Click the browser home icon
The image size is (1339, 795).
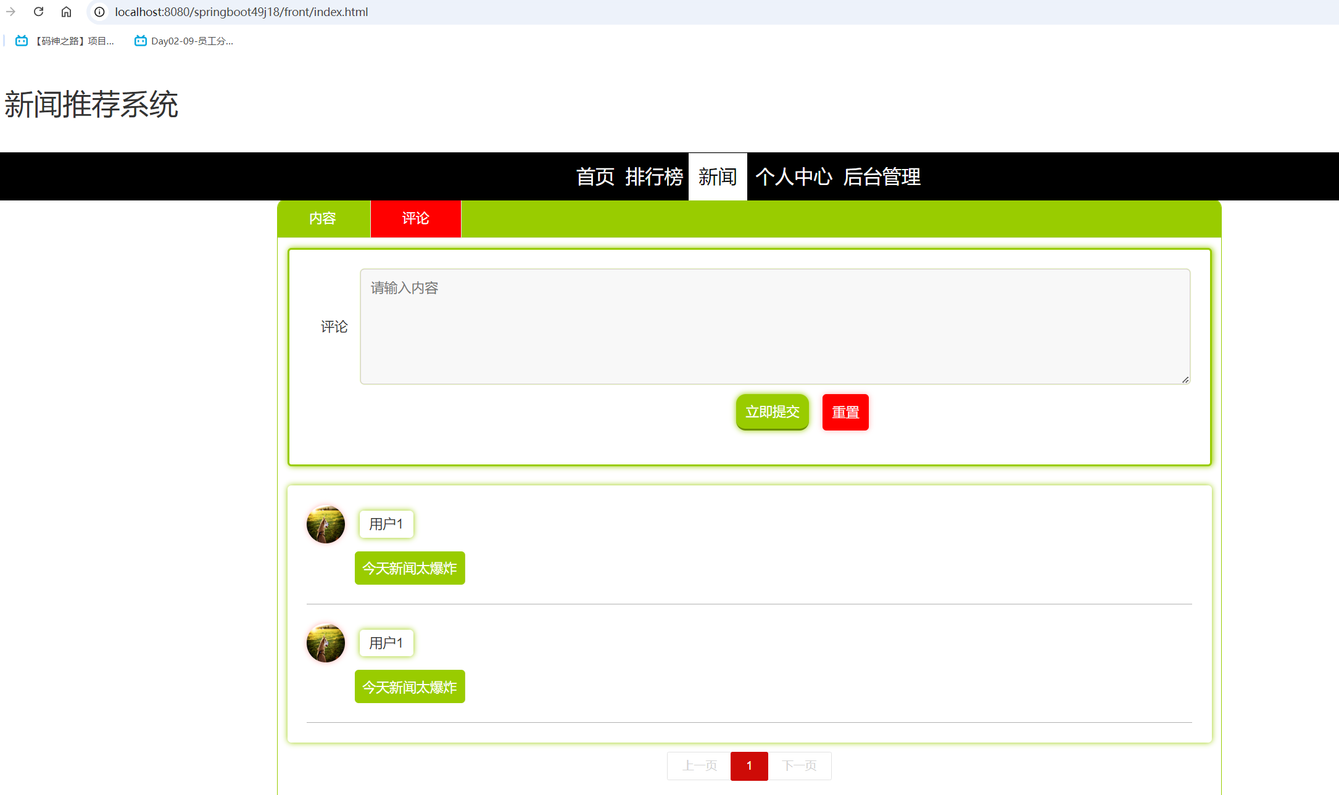[66, 12]
